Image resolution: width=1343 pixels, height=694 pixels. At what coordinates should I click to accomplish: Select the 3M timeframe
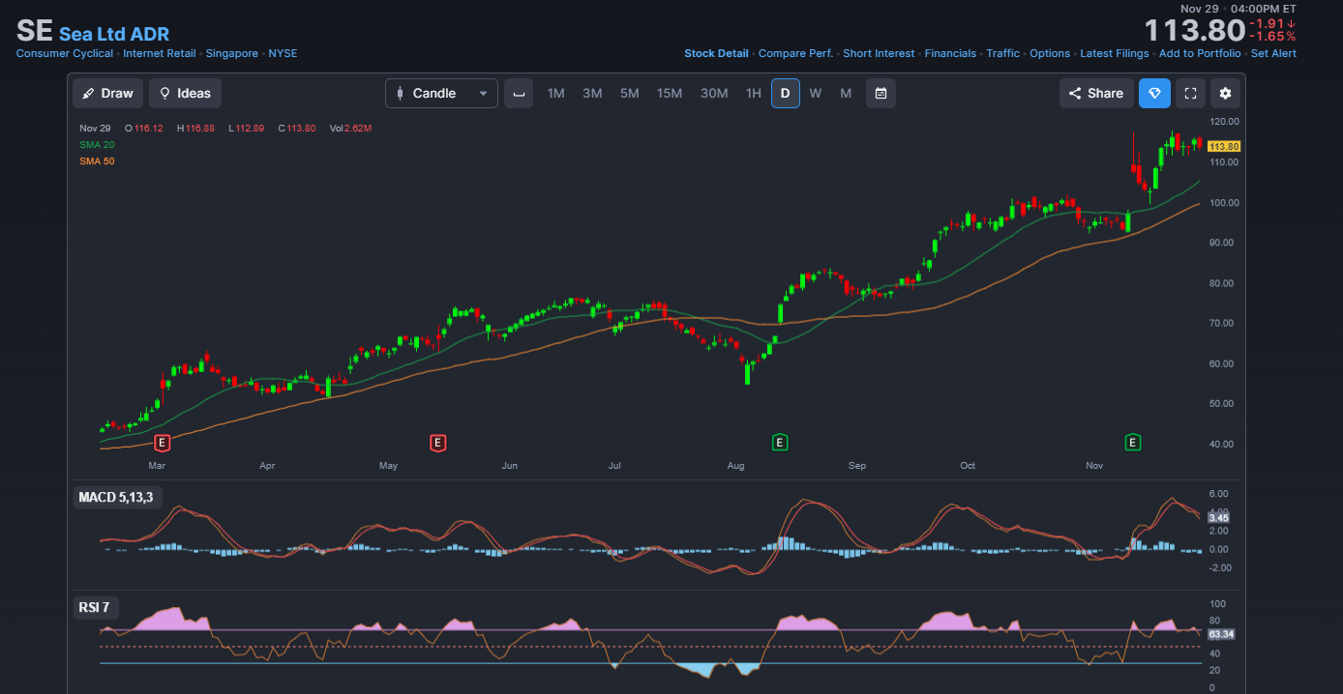click(x=592, y=93)
